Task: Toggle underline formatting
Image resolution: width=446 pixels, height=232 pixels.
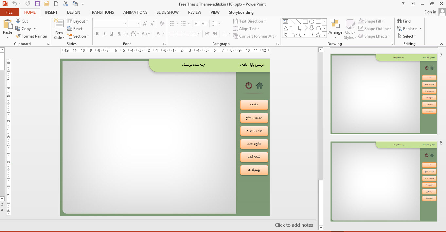Action: tap(112, 34)
